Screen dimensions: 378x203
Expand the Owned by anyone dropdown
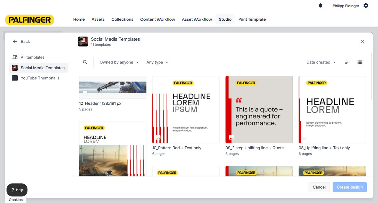point(119,62)
